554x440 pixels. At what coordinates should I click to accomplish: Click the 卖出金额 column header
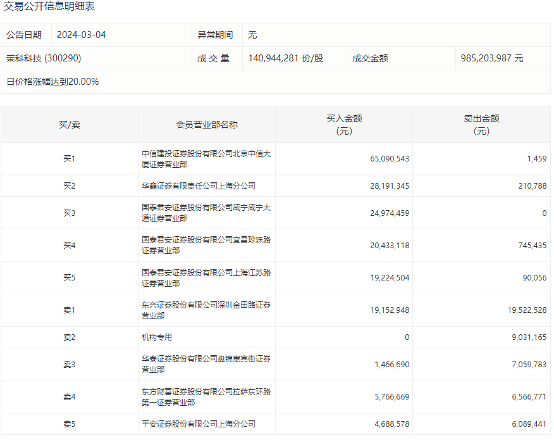click(x=481, y=125)
